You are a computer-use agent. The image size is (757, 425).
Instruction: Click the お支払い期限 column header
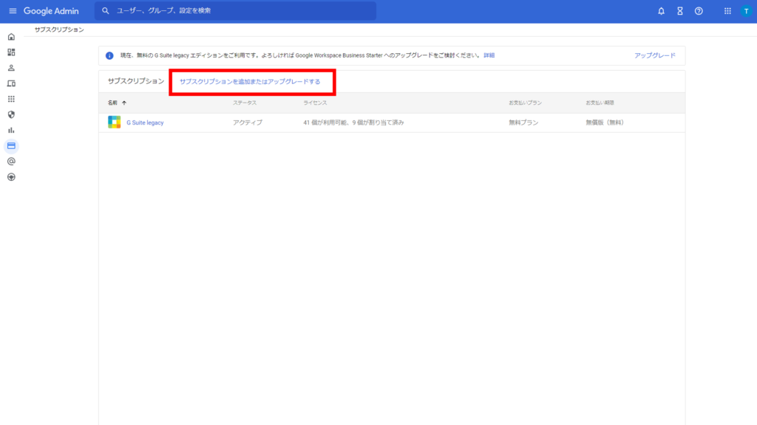(600, 103)
